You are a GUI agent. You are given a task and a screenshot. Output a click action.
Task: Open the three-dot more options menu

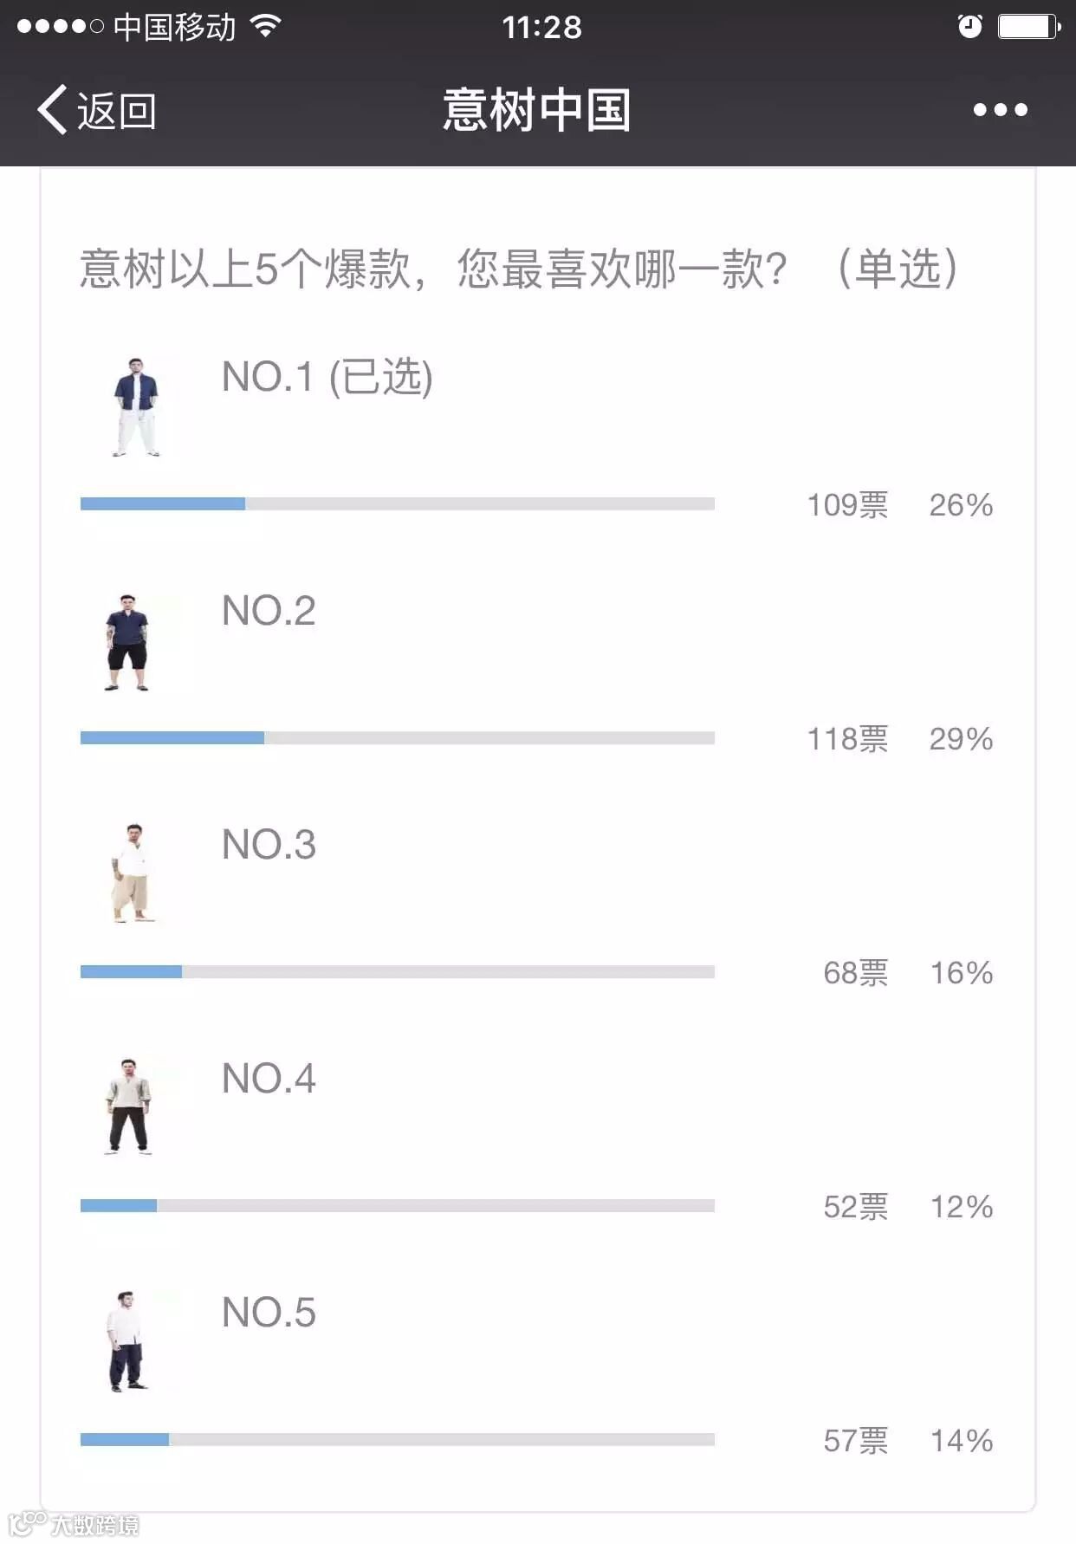1000,110
